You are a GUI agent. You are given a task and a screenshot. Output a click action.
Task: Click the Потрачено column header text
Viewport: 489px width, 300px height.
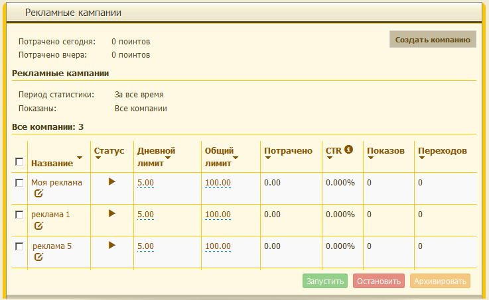(288, 150)
